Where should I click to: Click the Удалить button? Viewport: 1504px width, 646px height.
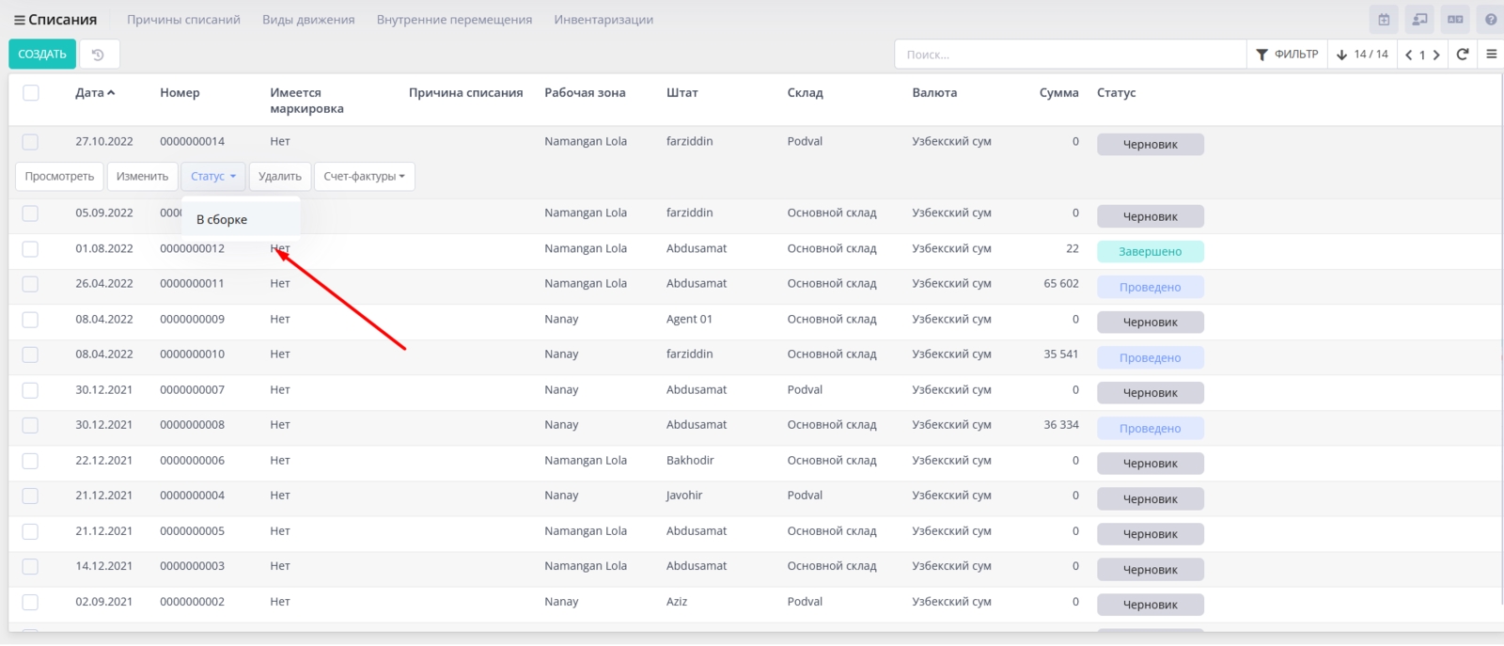coord(280,177)
